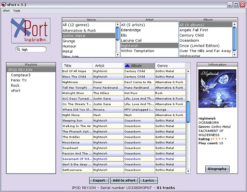Image resolution: width=247 pixels, height=192 pixels.
Task: Click the Nightwish Oceanborn album cover
Action: click(x=217, y=89)
